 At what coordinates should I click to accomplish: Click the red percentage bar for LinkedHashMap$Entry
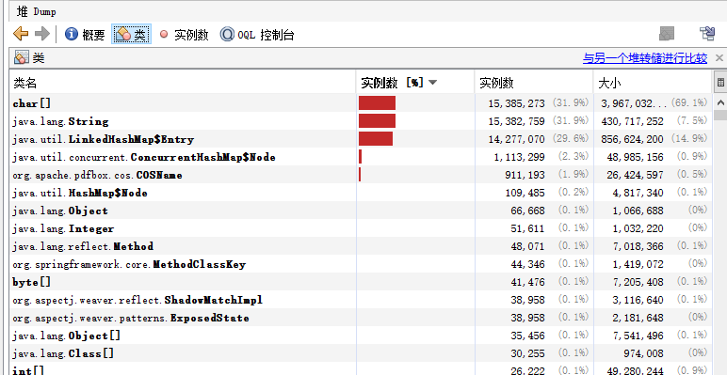pyautogui.click(x=376, y=139)
